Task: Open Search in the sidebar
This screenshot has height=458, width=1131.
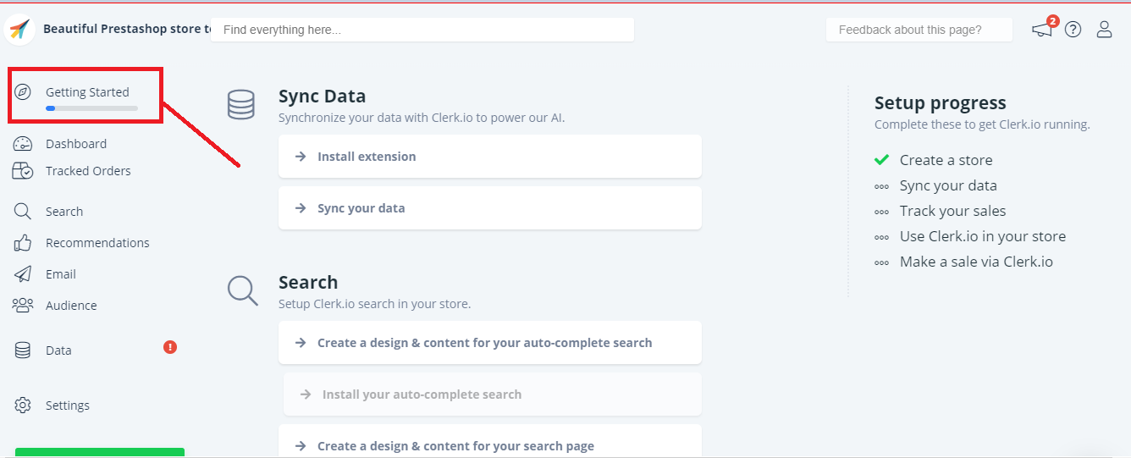Action: (63, 212)
